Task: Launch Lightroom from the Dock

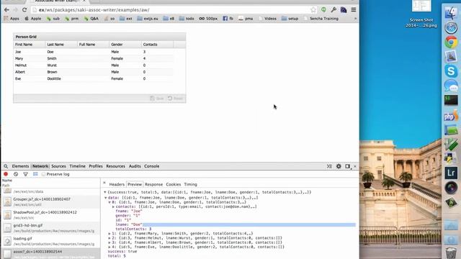Action: (451, 173)
